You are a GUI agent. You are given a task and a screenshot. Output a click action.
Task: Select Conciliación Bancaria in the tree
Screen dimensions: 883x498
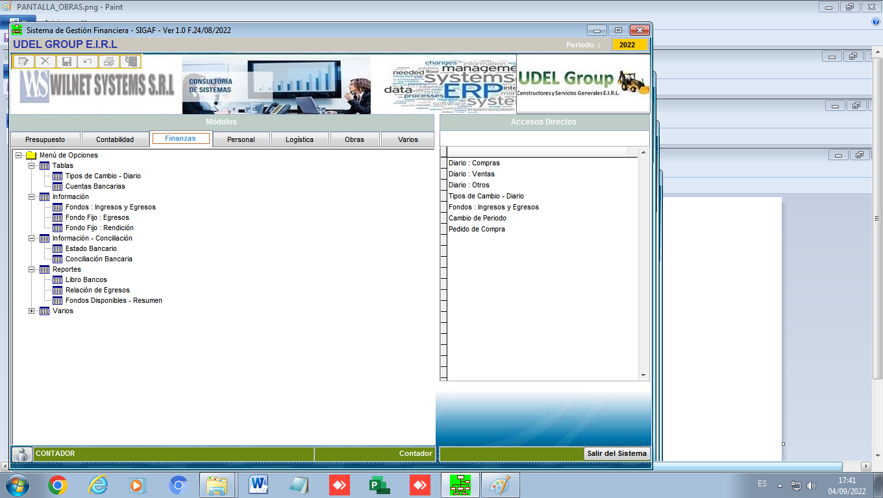point(99,259)
